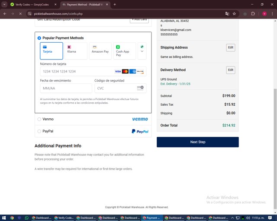Click the 5555555555 phone number
This screenshot has height=221, width=277.
(x=169, y=35)
